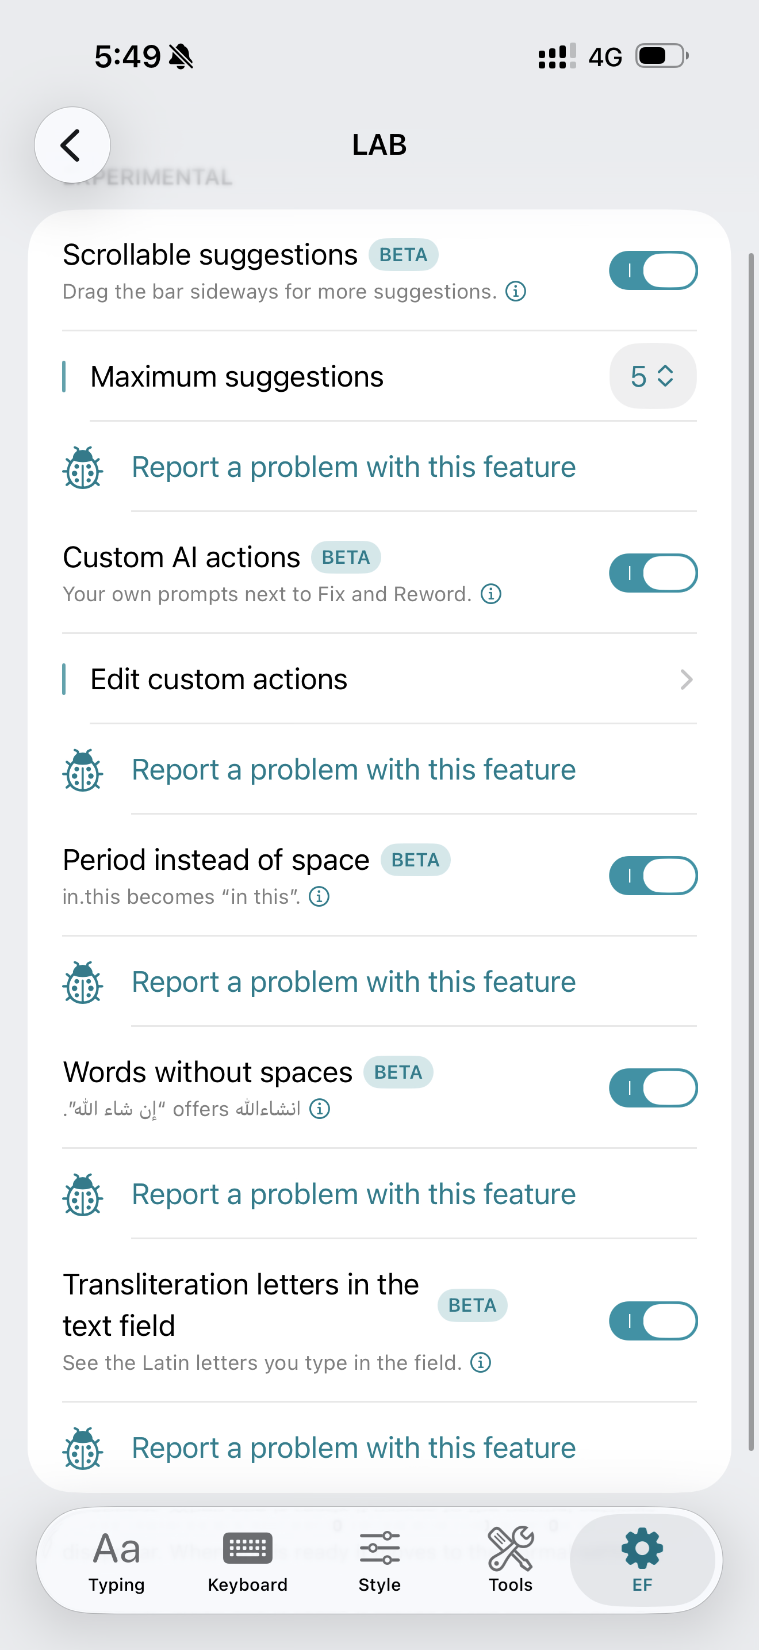Tap the page scrollbar on the right edge

pyautogui.click(x=752, y=852)
